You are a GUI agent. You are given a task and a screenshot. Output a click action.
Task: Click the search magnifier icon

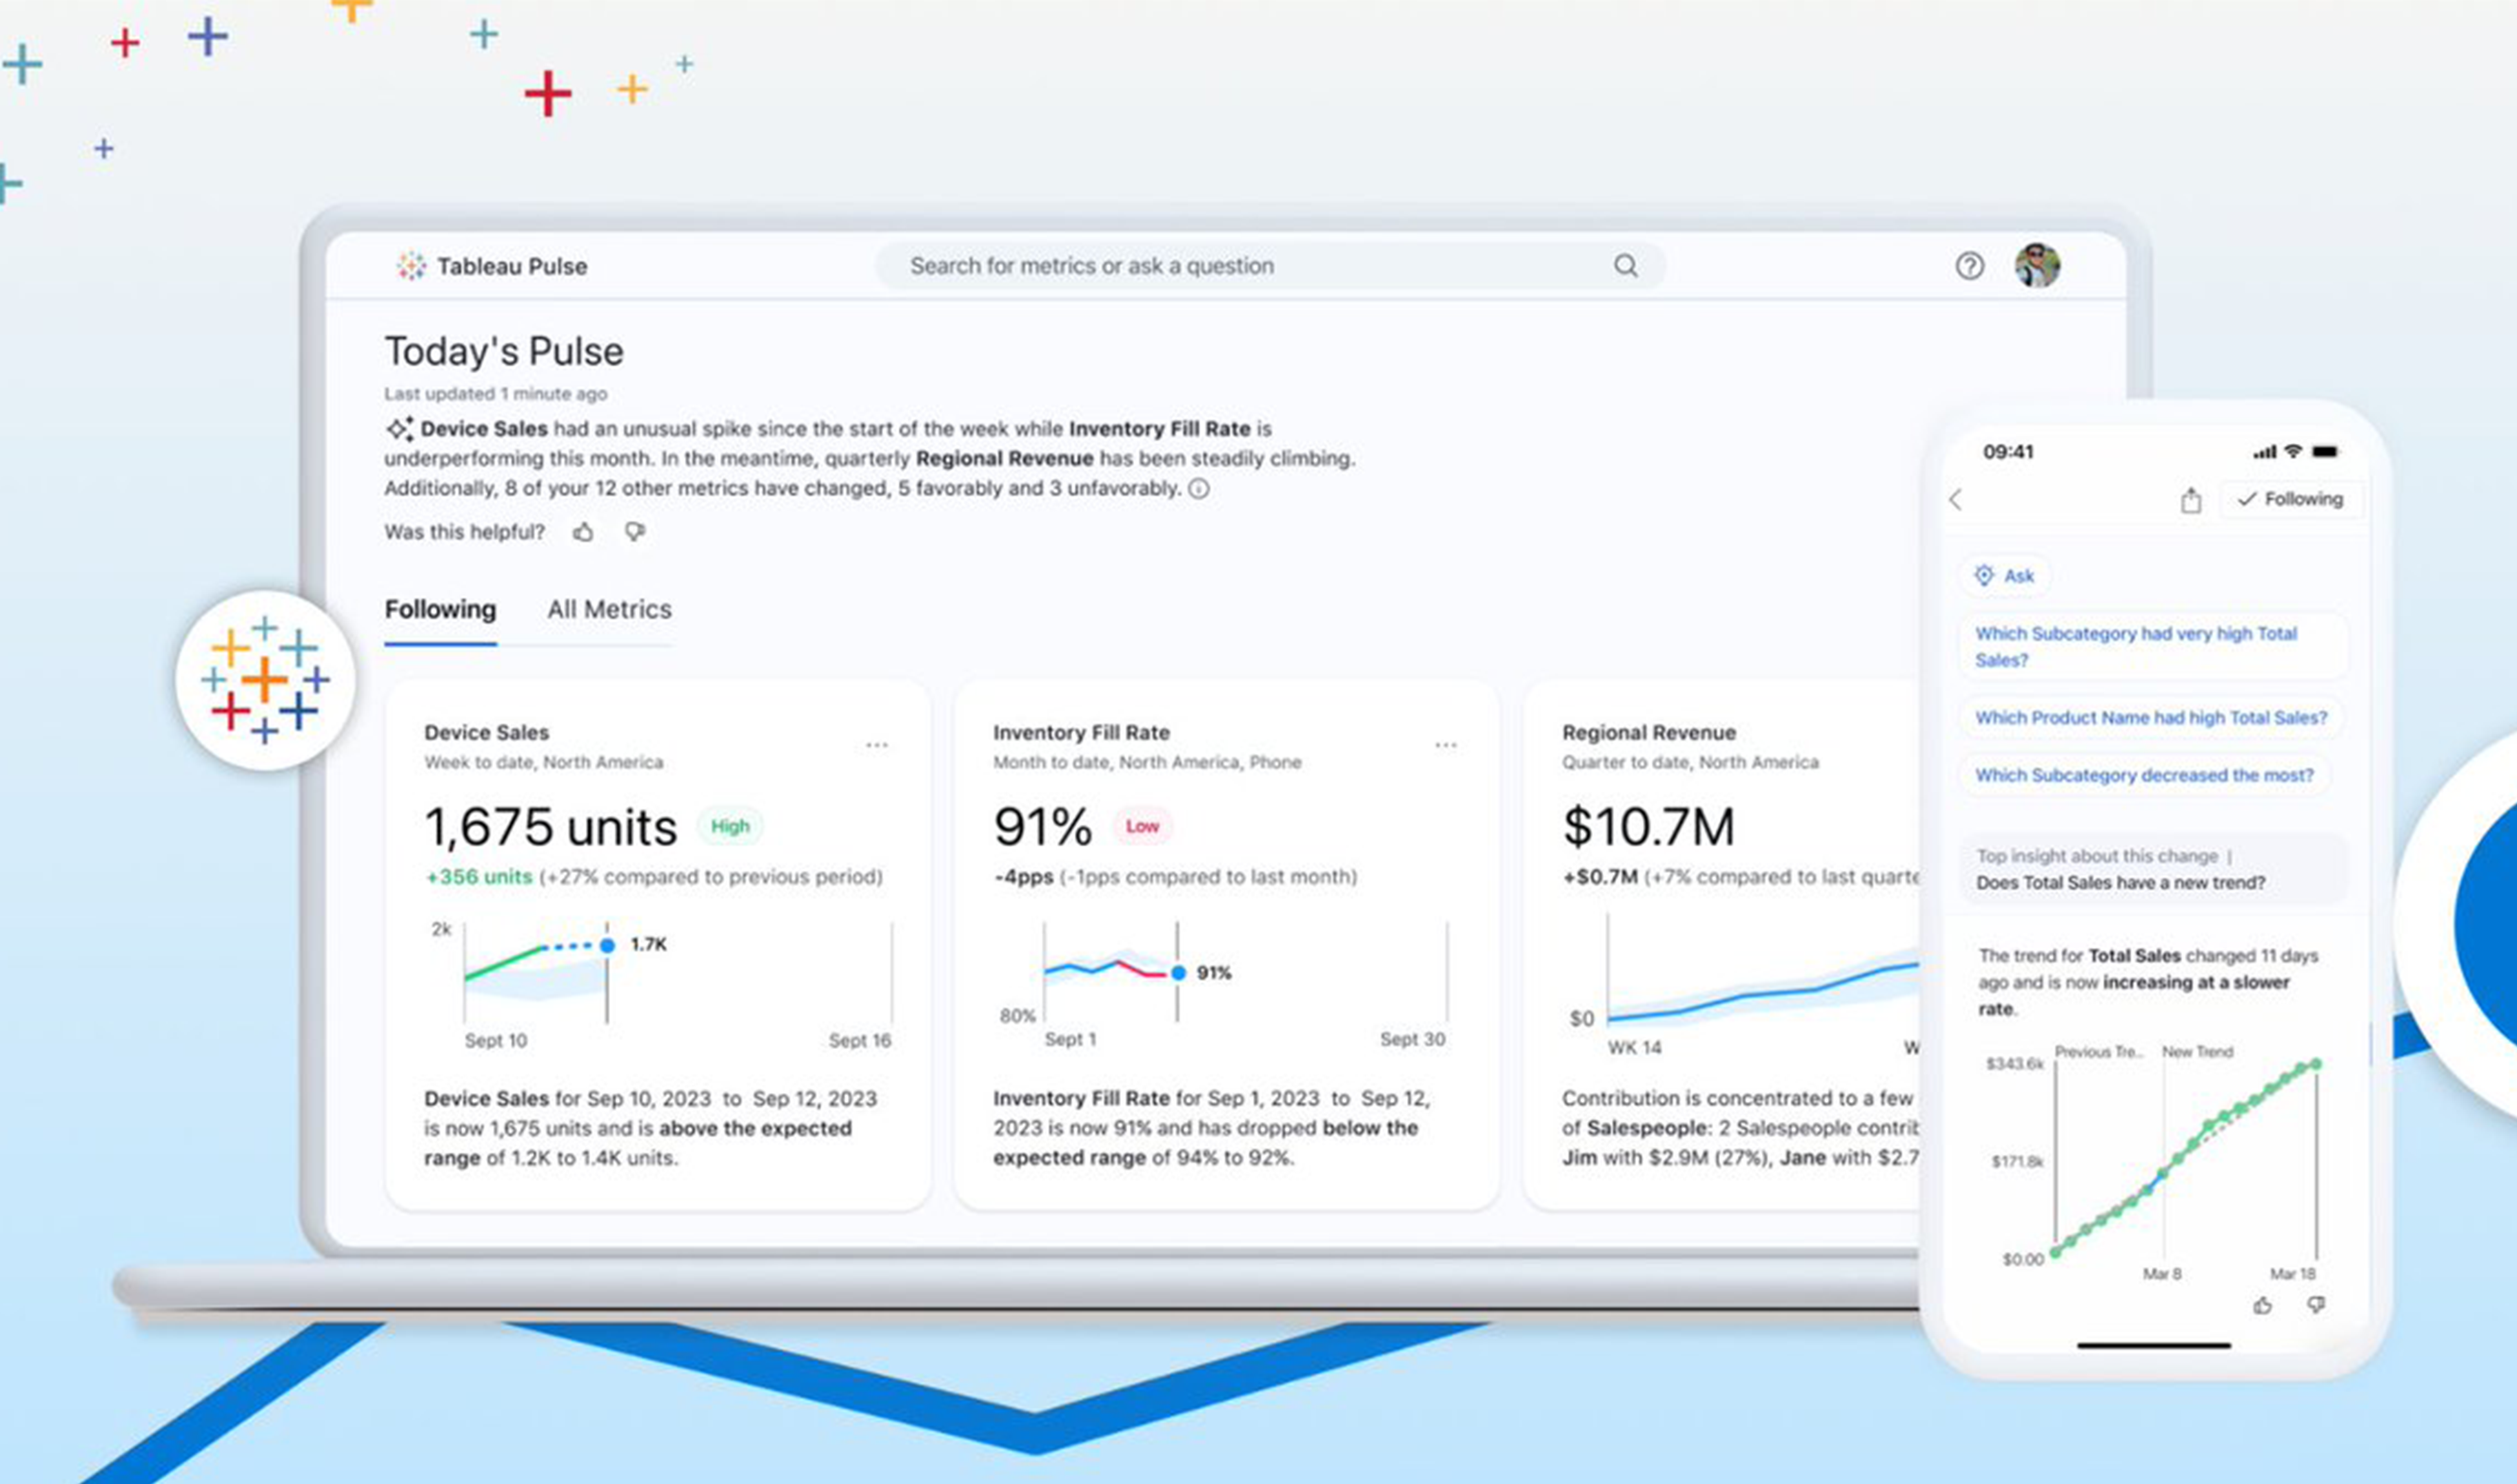coord(1625,265)
